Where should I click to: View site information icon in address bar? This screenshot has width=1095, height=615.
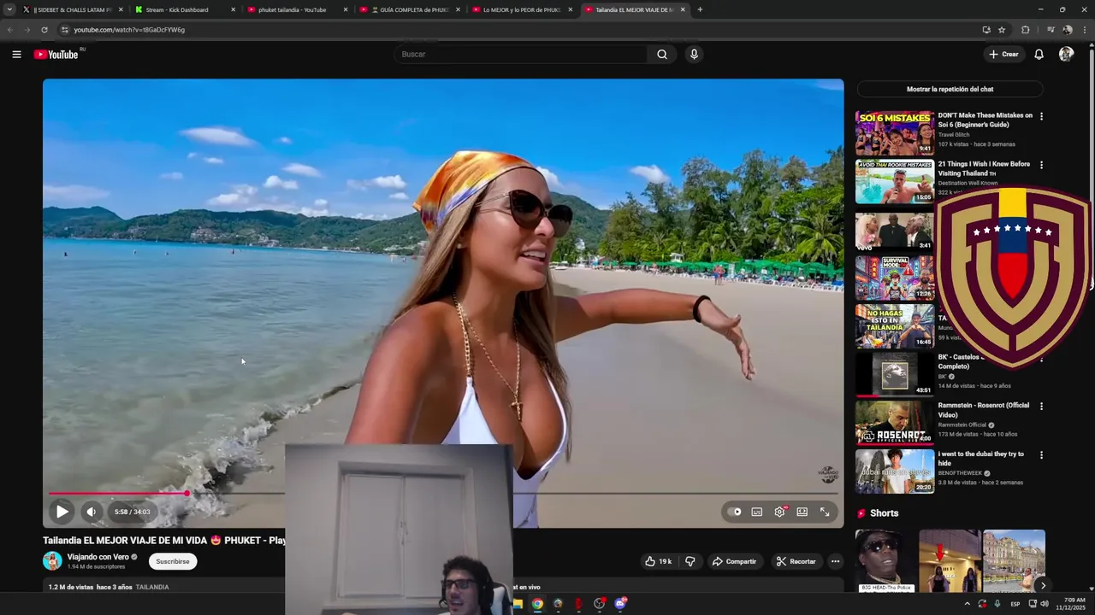(x=64, y=30)
